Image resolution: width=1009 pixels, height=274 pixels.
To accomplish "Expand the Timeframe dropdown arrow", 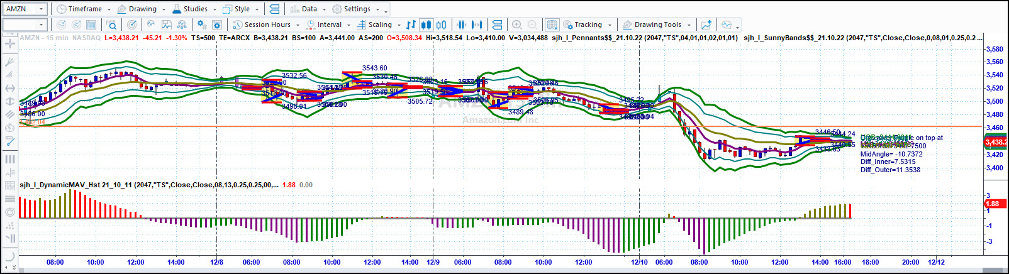I will (x=109, y=9).
